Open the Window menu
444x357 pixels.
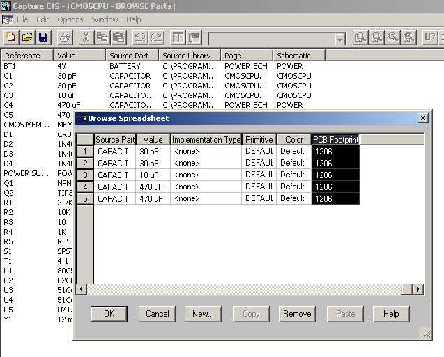coord(105,19)
